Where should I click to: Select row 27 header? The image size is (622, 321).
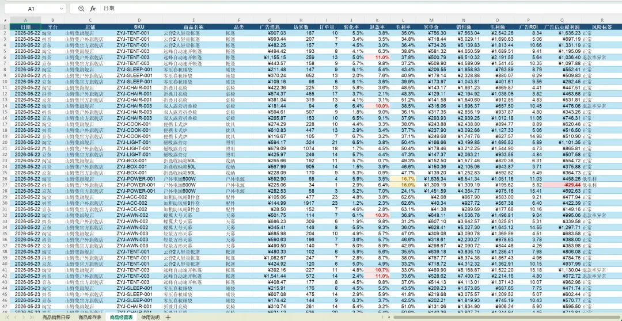5,185
